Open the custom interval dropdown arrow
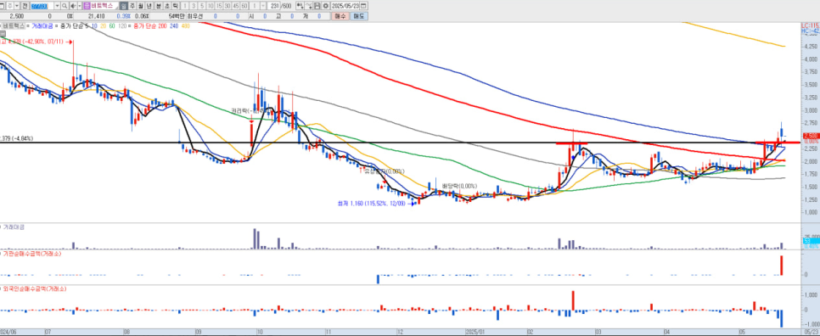820x336 pixels. click(x=263, y=6)
